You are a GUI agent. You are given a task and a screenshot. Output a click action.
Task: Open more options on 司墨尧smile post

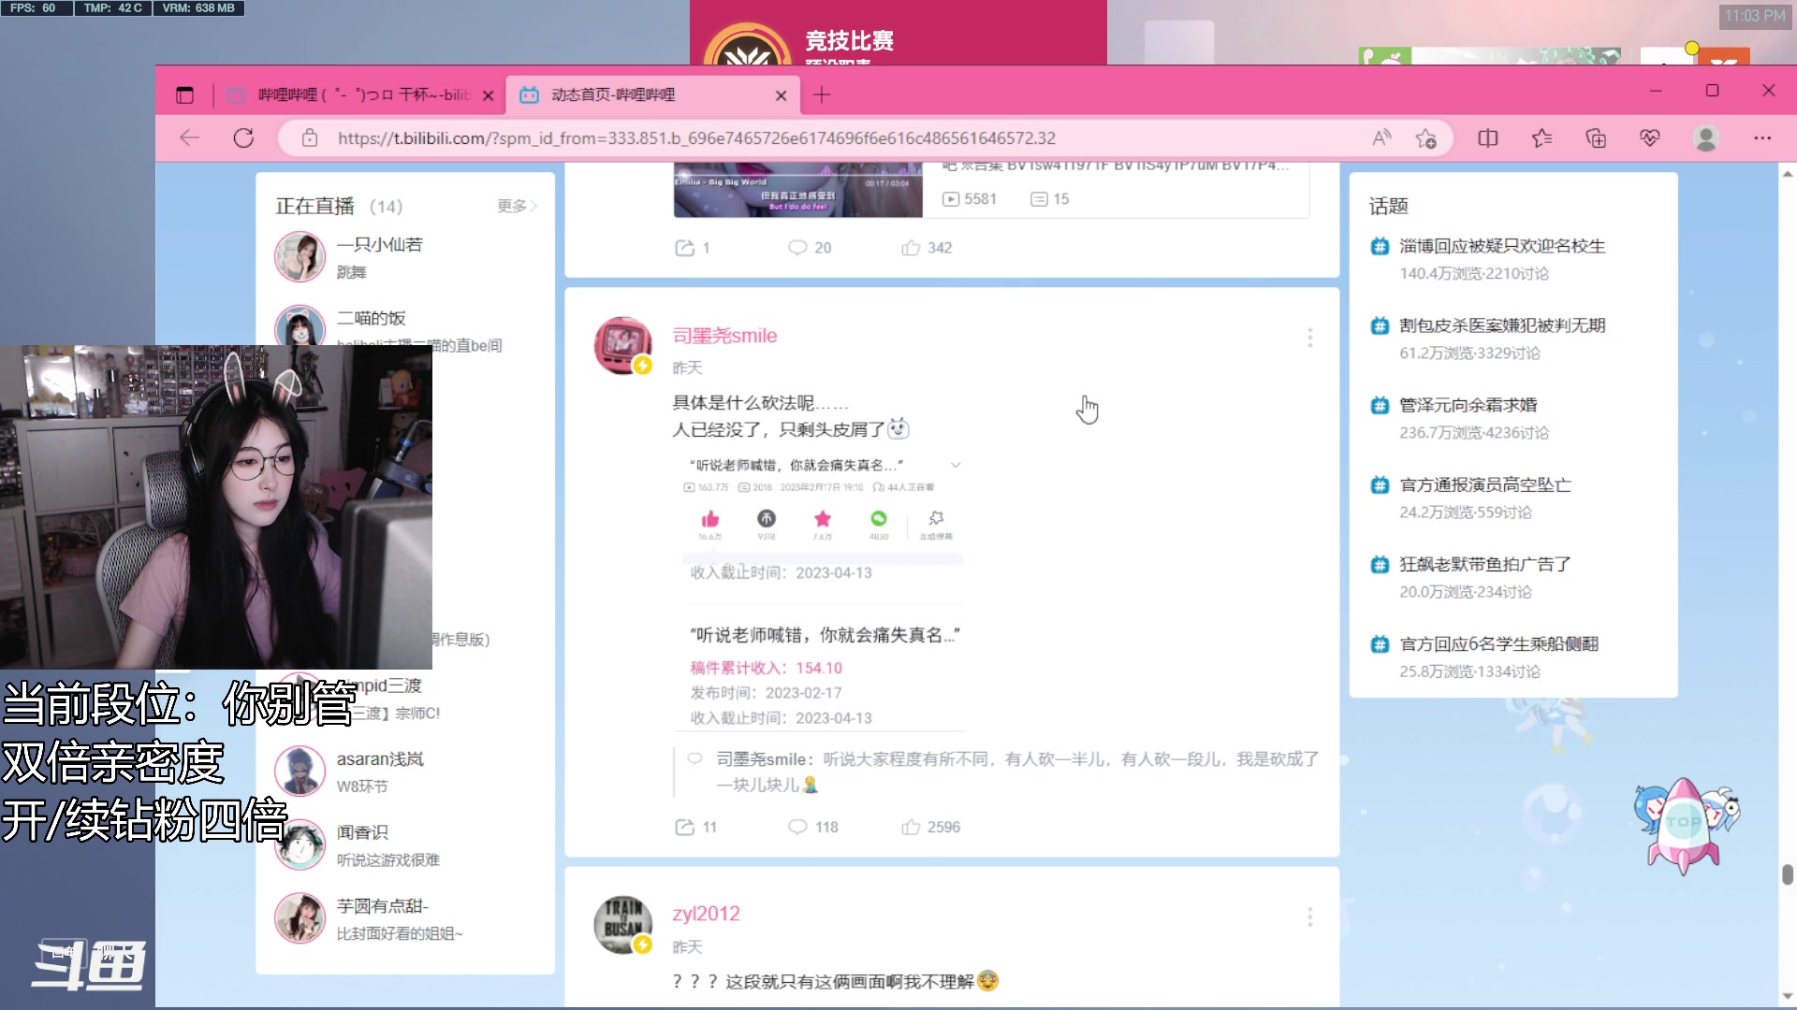point(1309,338)
